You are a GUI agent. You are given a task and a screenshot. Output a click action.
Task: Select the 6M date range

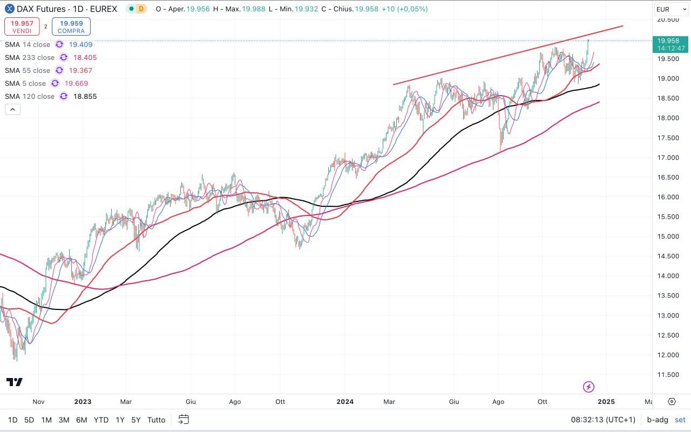pyautogui.click(x=82, y=420)
